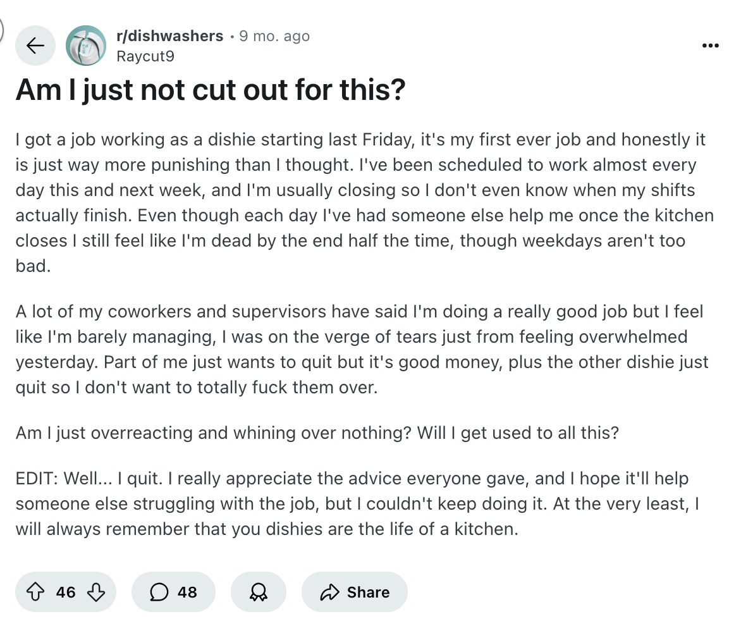The width and height of the screenshot is (741, 626).
Task: Upvote the post
Action: [x=37, y=592]
